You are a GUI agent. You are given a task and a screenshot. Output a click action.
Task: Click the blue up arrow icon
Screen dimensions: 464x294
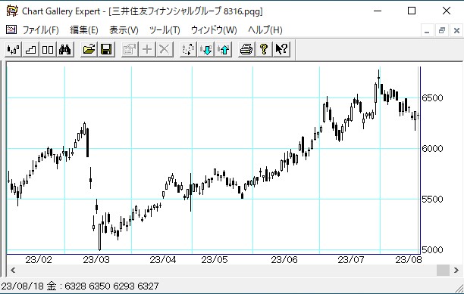224,49
